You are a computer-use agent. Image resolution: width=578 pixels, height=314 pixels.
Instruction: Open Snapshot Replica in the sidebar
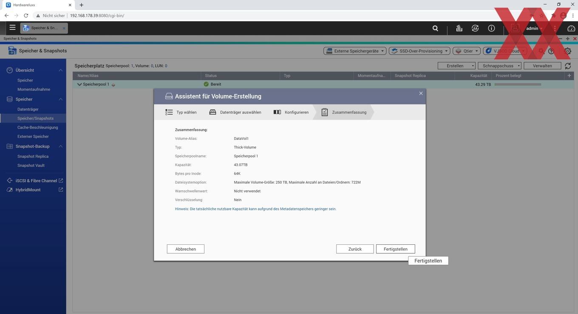point(33,156)
